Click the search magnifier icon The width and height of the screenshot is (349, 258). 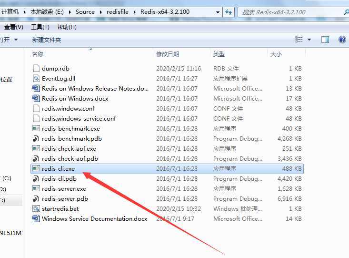(x=346, y=12)
